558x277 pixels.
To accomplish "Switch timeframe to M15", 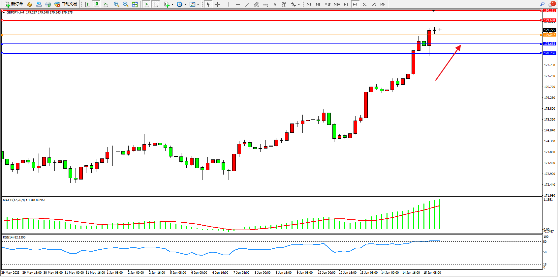I will point(327,4).
